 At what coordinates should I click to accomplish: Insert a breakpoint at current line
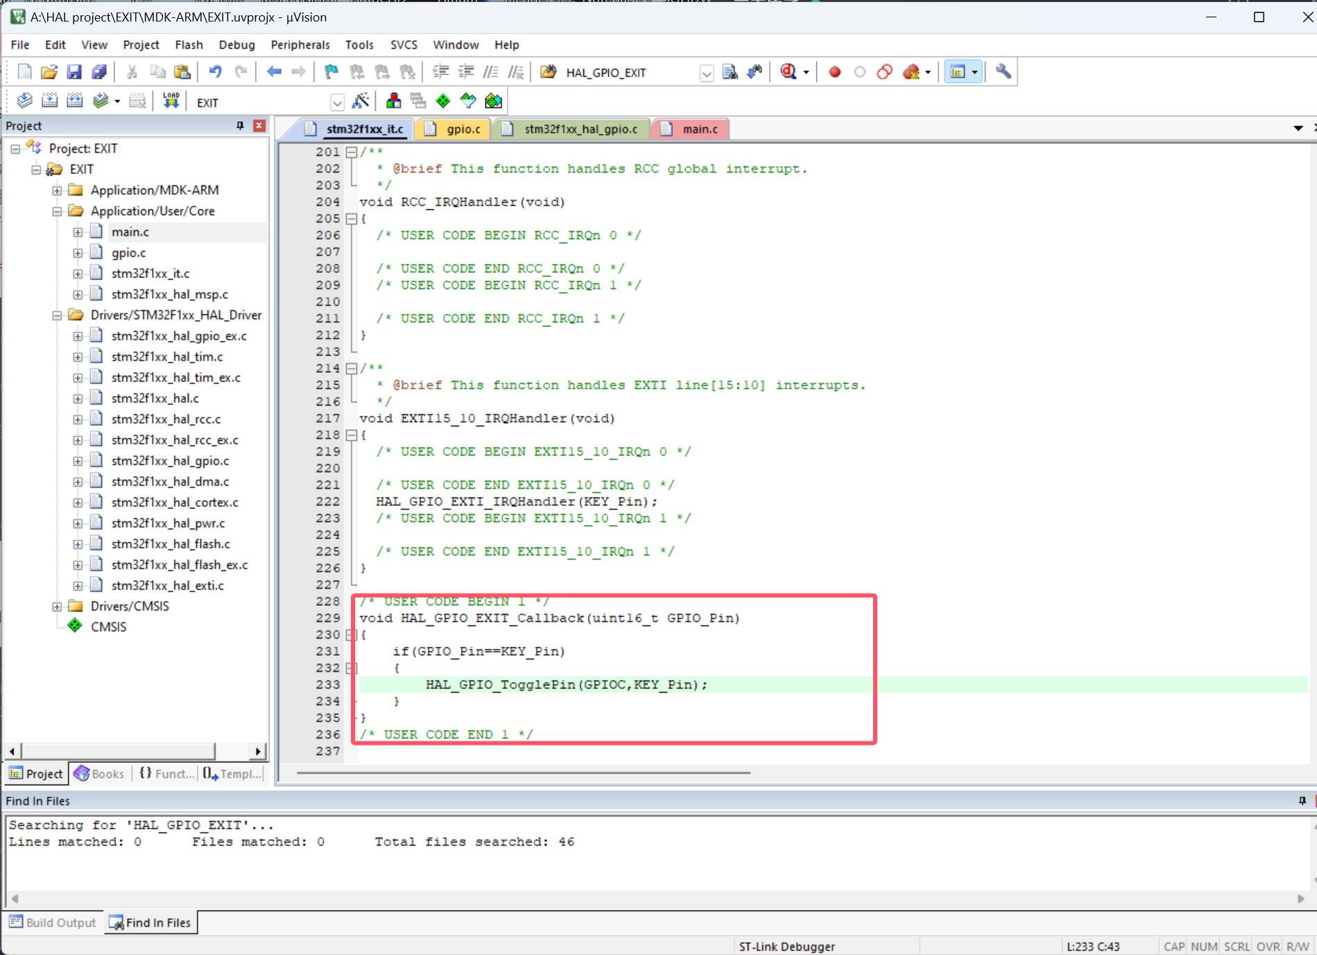pyautogui.click(x=834, y=71)
